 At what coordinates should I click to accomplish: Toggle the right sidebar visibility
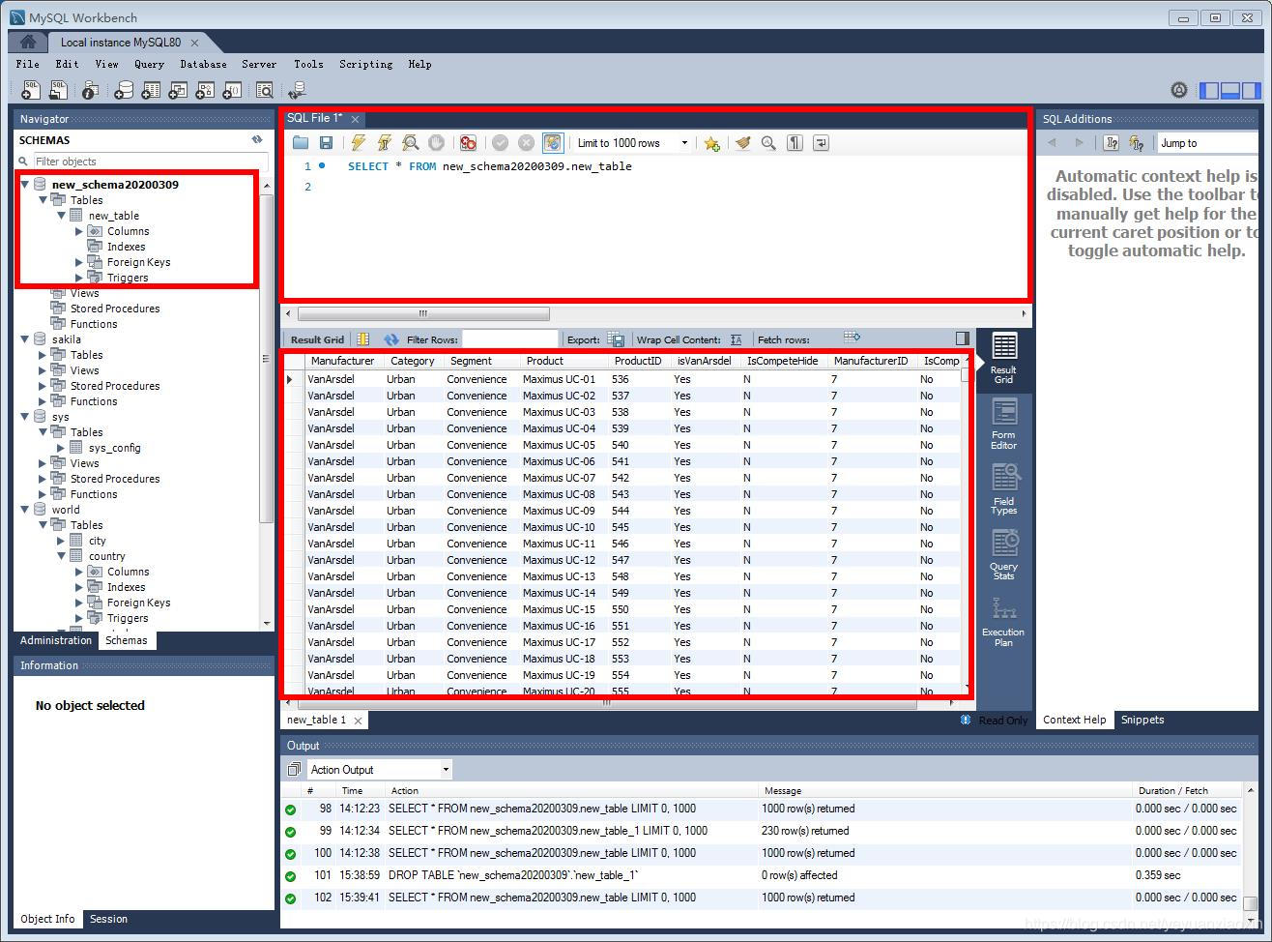point(1252,91)
